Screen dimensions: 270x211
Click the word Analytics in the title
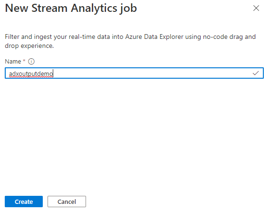[94, 8]
